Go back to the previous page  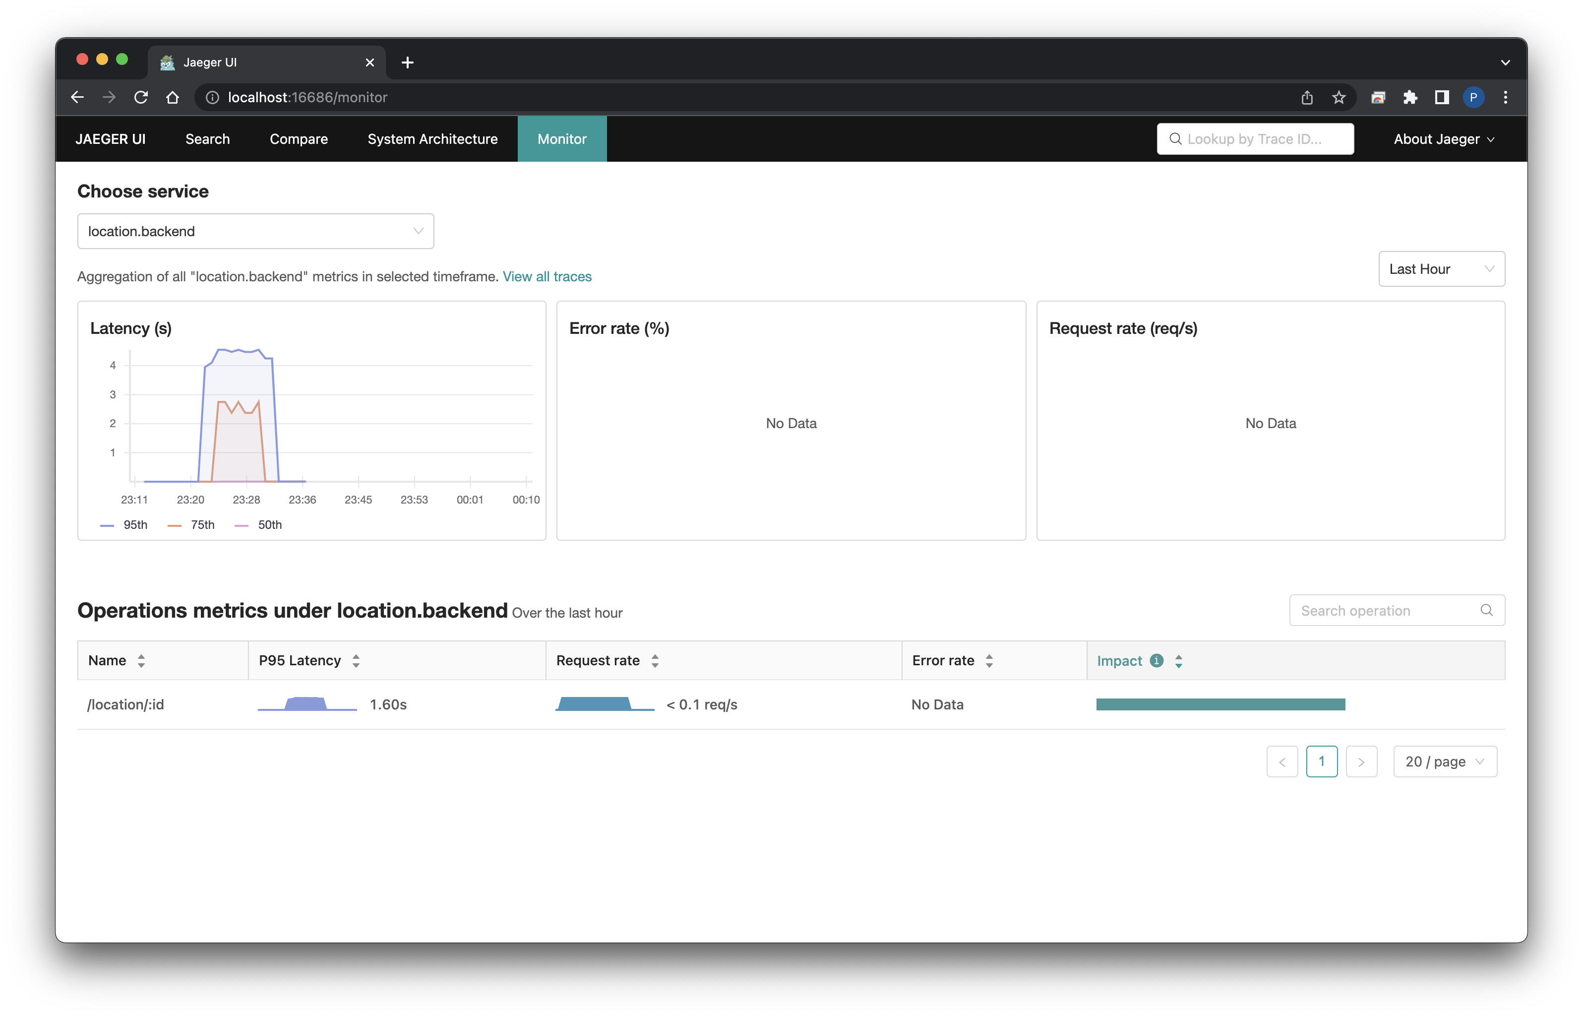coord(77,97)
